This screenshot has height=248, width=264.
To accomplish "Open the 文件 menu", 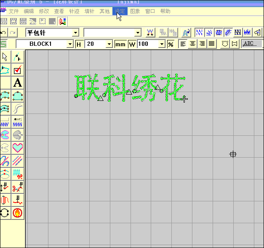I will [x=14, y=11].
